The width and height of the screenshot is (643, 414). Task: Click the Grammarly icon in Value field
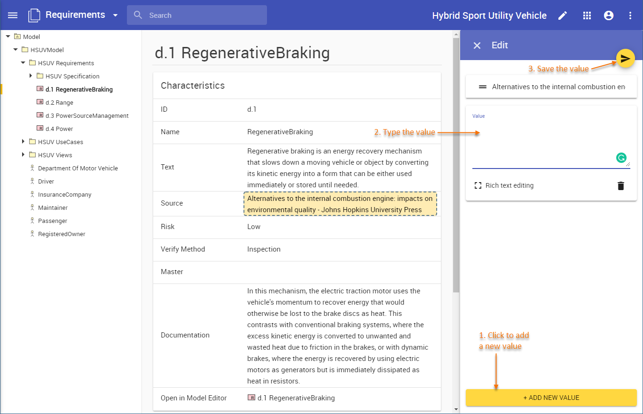621,158
